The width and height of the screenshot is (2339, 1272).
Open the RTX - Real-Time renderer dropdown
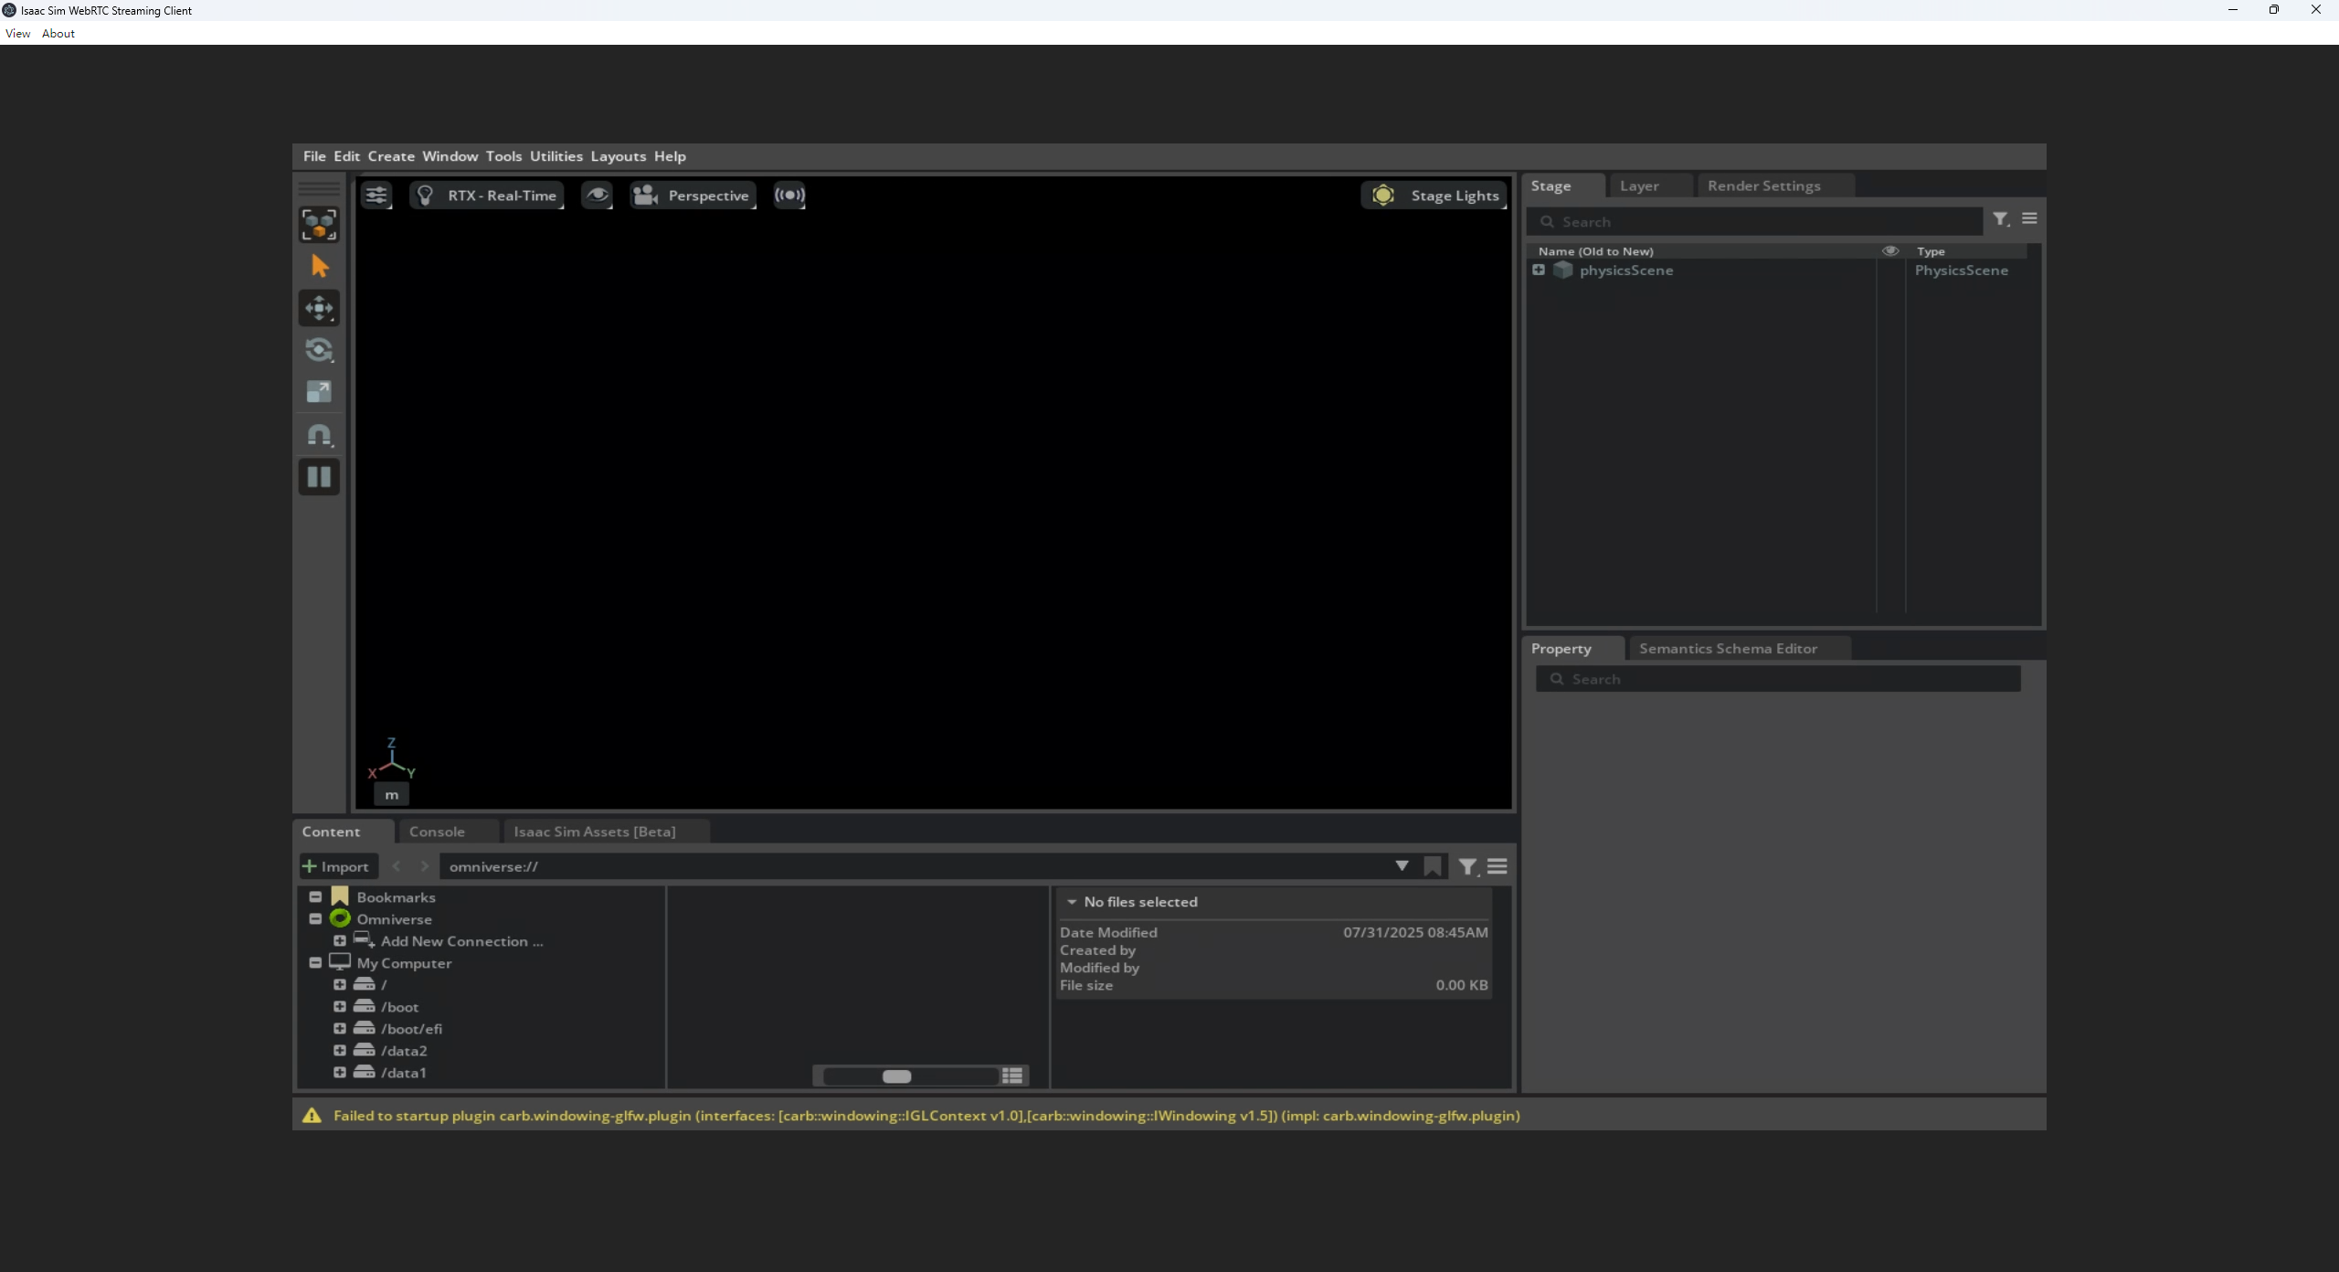pyautogui.click(x=487, y=195)
